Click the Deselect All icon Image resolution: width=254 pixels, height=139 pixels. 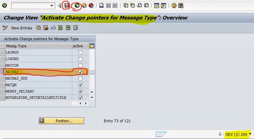[x=76, y=28]
